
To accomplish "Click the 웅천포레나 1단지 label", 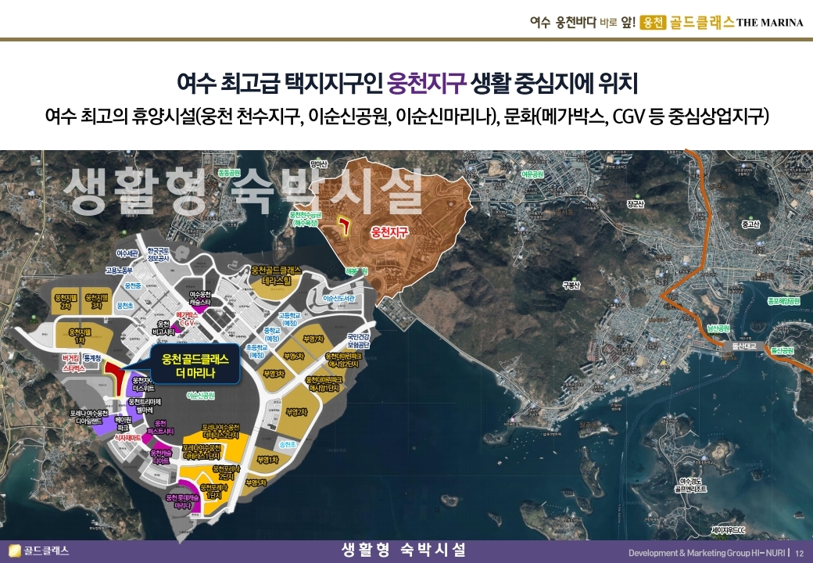I will [x=213, y=492].
